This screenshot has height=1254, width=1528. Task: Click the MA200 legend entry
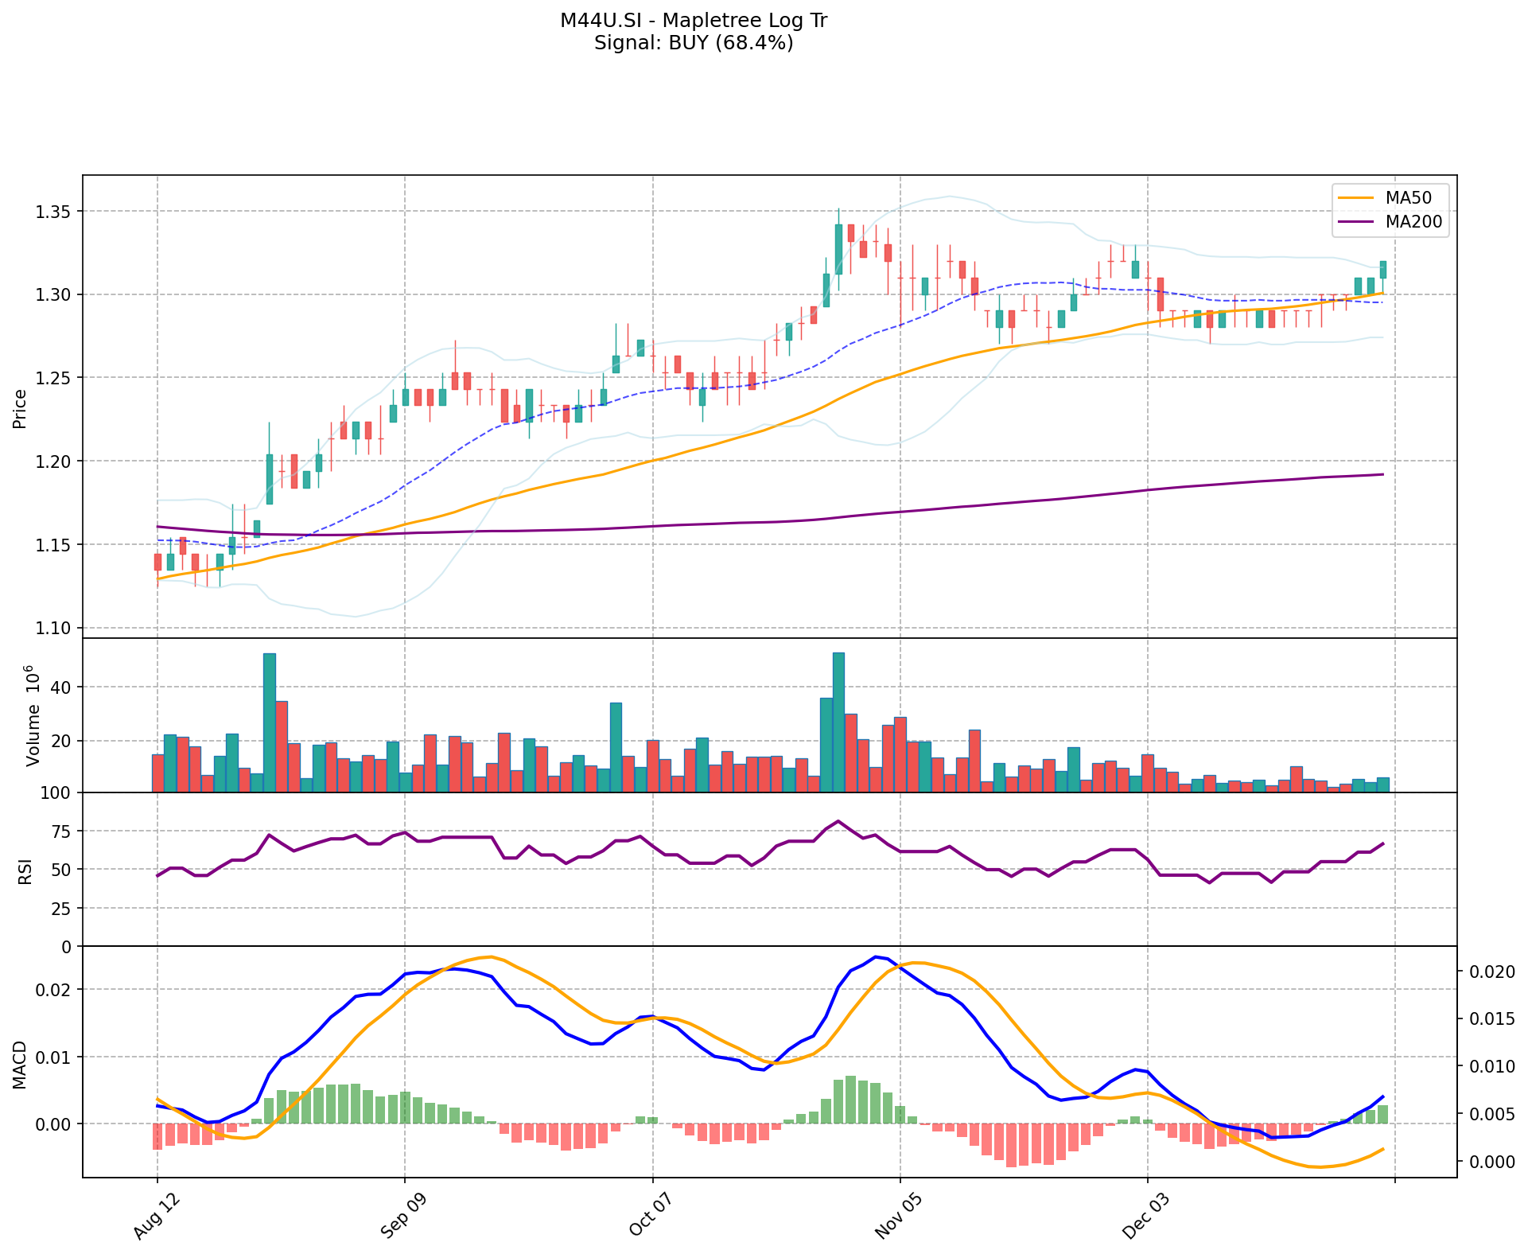click(x=1413, y=222)
